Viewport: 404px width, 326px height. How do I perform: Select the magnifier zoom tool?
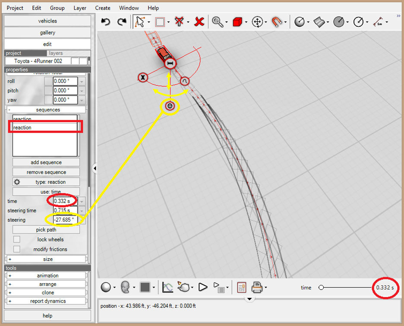coord(218,22)
